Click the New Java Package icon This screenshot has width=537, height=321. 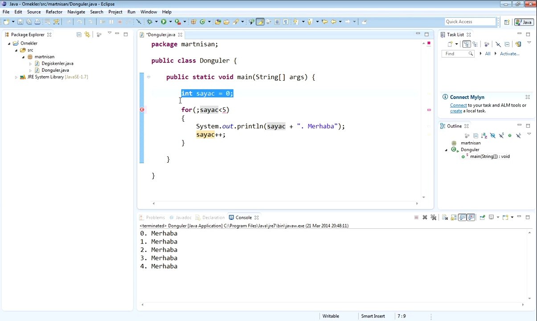point(193,21)
